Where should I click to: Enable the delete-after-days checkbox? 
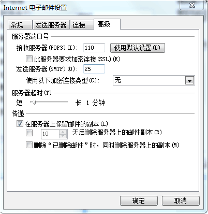(29, 133)
